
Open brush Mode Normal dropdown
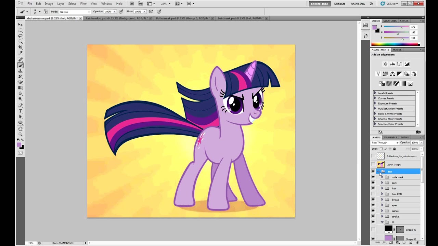click(x=75, y=12)
